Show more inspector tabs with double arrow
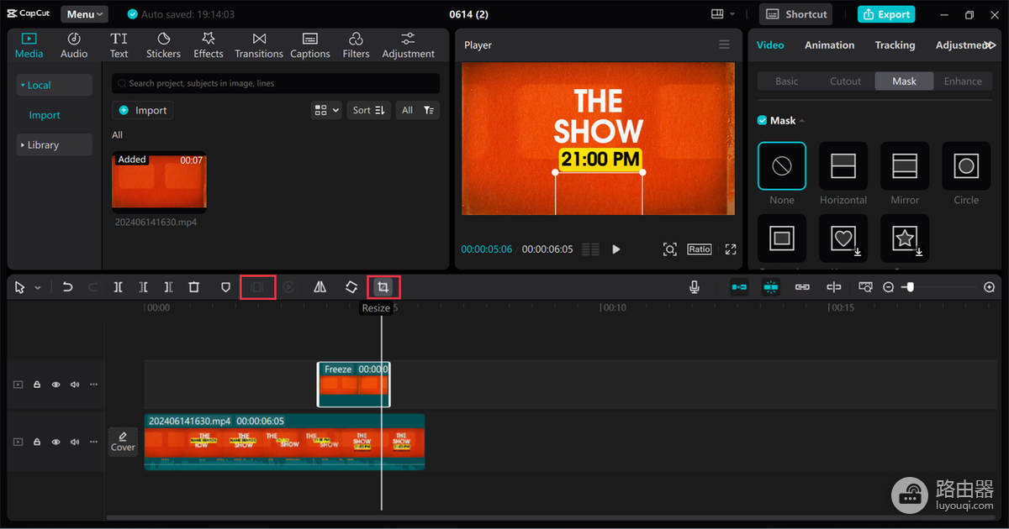 tap(991, 45)
